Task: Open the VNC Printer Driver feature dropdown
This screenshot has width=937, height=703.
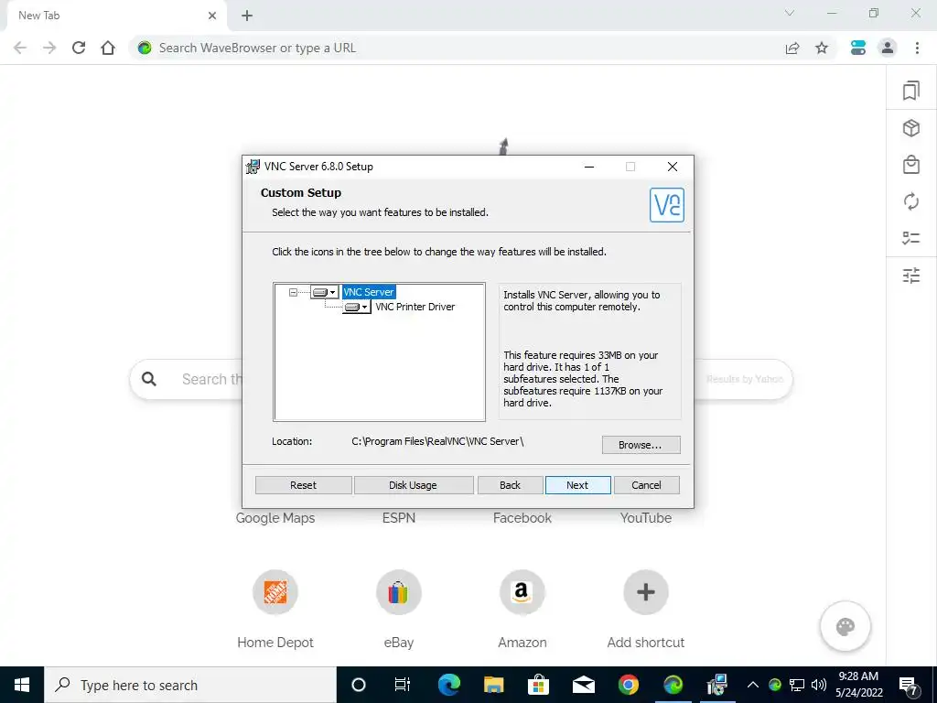Action: [x=357, y=307]
